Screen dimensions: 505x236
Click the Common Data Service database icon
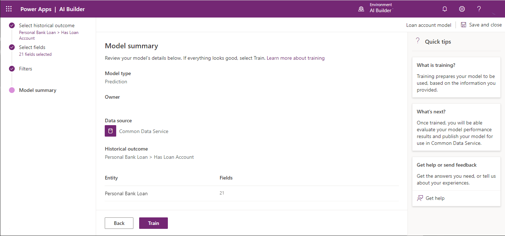[x=110, y=131]
